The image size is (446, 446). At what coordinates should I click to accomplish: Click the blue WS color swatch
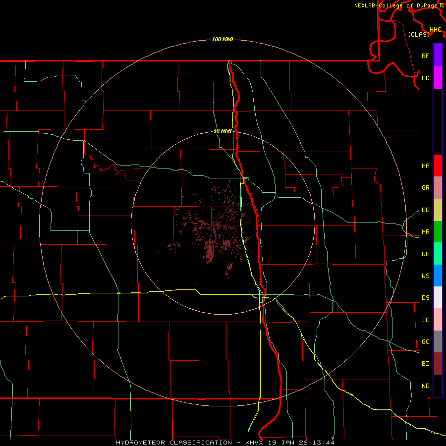coord(438,276)
